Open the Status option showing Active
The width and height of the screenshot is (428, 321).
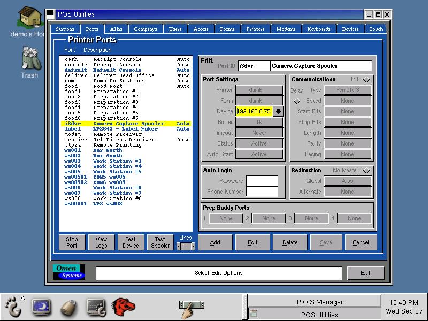click(x=259, y=143)
